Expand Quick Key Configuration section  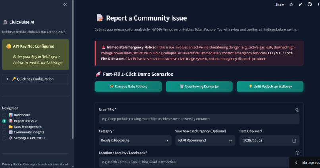(35, 79)
